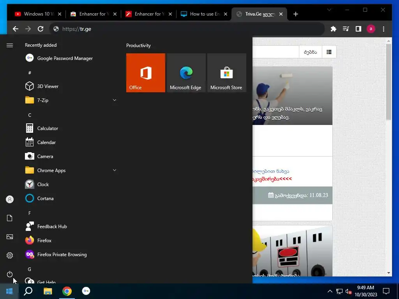Reload the tr.ge page
399x299 pixels.
click(41, 29)
